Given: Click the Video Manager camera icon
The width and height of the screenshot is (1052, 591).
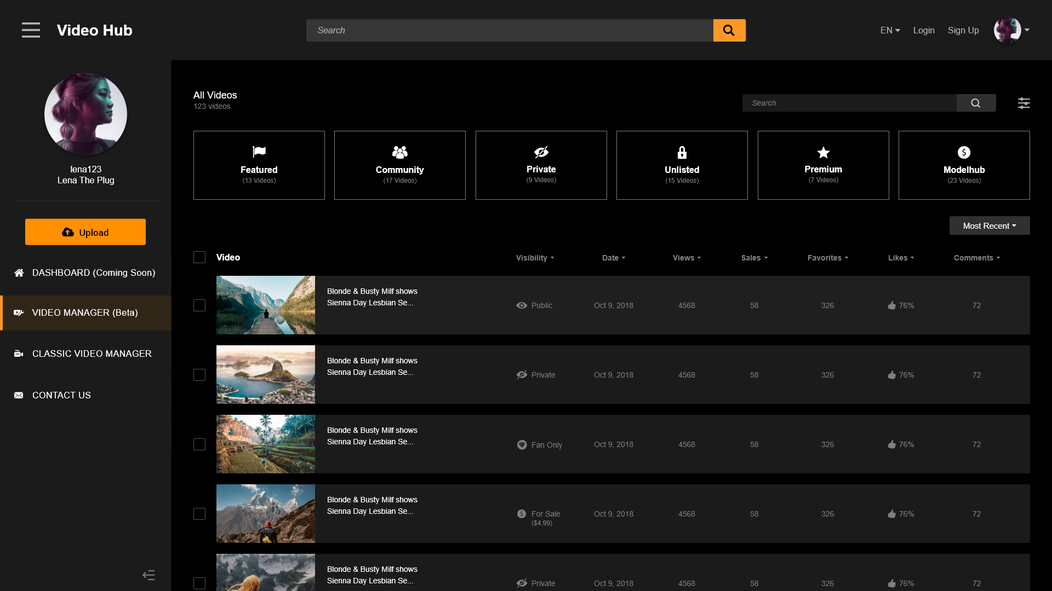Looking at the screenshot, I should 19,312.
